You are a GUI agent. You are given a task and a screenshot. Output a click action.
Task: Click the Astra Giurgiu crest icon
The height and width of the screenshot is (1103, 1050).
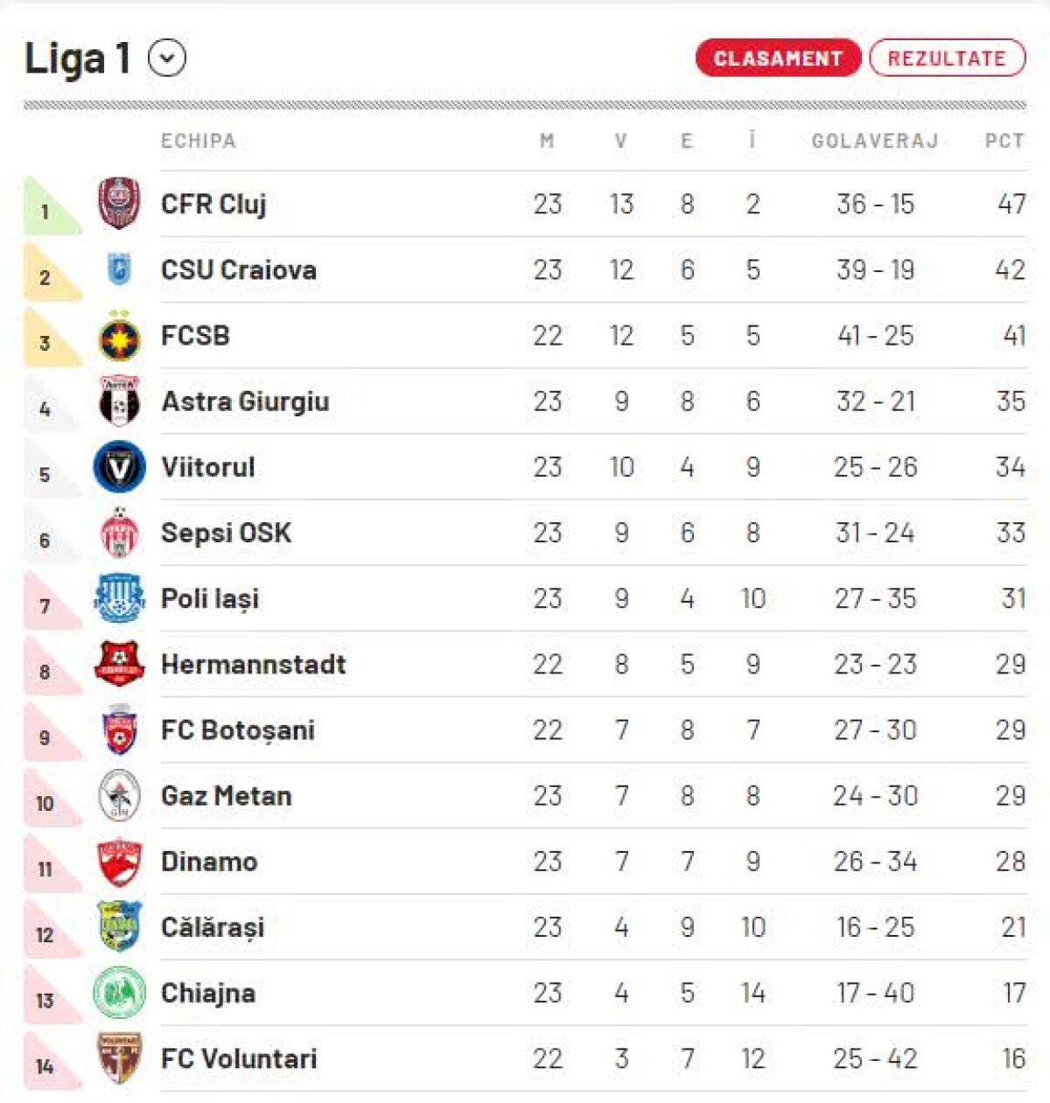coord(119,401)
